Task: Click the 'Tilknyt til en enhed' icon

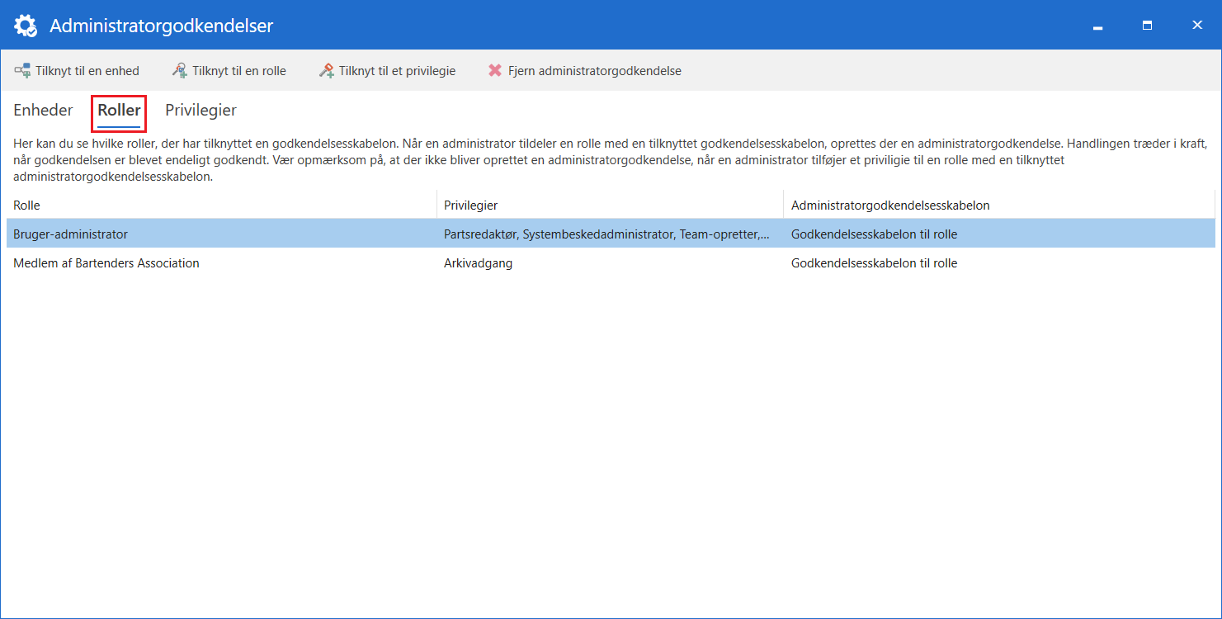Action: pos(22,71)
